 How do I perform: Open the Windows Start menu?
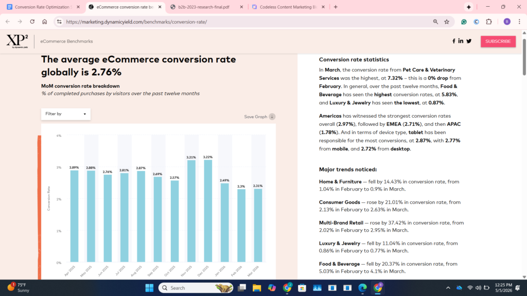[x=150, y=288]
